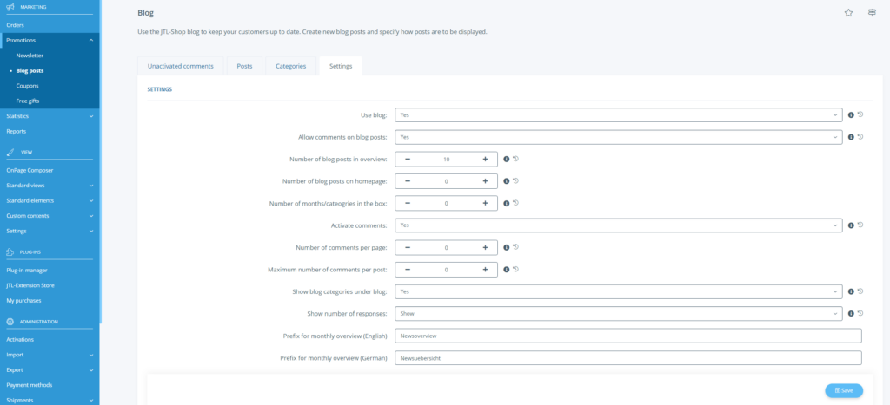
Task: Click the English monthly overview prefix field
Action: pos(628,336)
